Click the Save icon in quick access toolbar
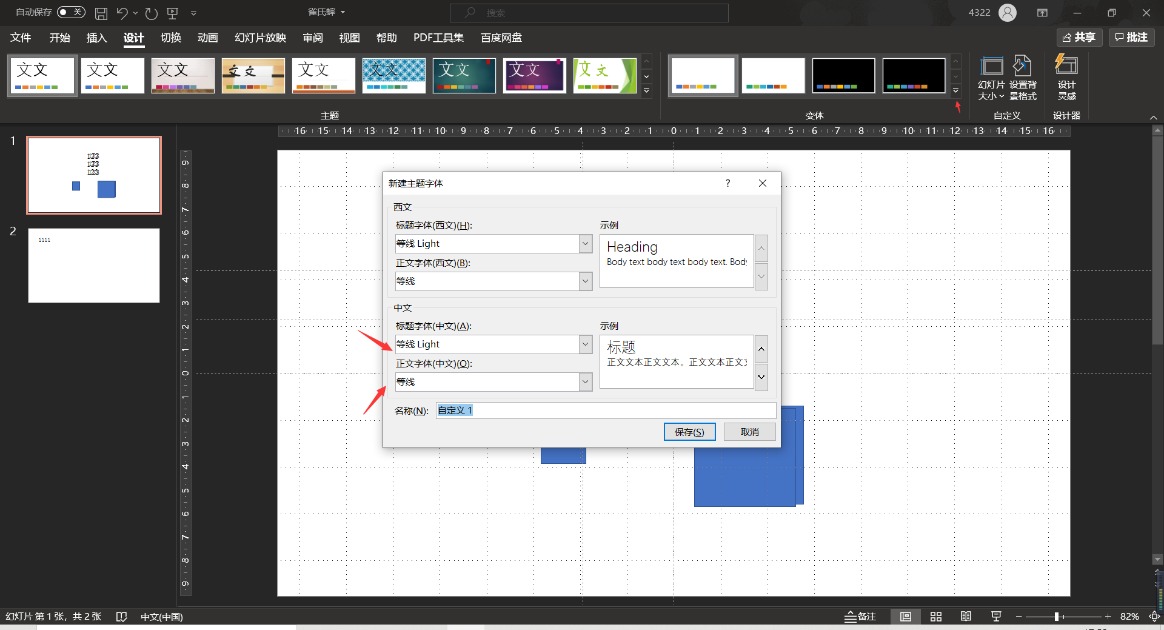 click(x=101, y=13)
